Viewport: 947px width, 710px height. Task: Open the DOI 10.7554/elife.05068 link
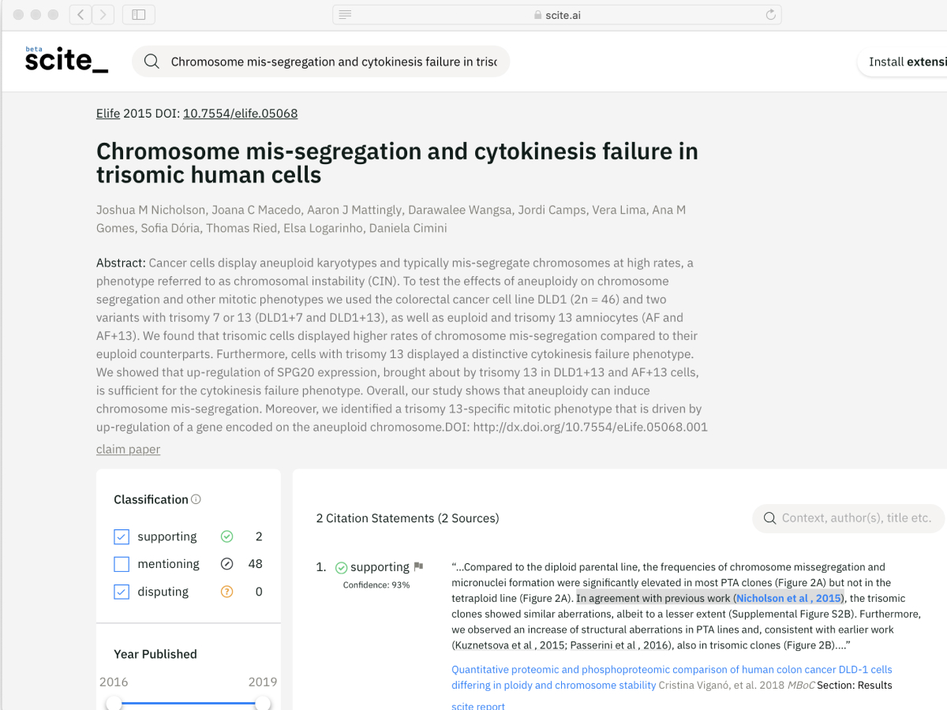[240, 114]
